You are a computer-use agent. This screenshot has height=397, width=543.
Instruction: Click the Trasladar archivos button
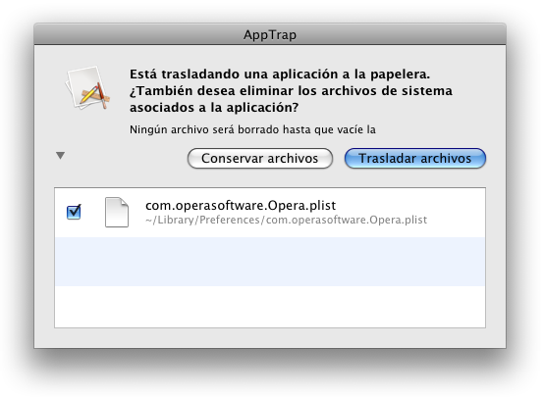click(x=415, y=159)
